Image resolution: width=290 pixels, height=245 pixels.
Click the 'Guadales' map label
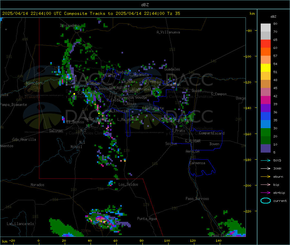[x=172, y=69]
